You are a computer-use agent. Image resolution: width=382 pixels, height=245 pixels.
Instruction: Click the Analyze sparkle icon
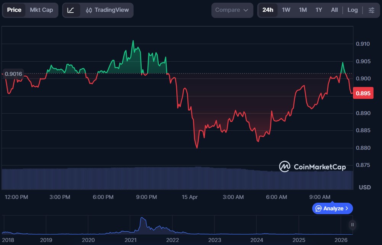tap(318, 208)
